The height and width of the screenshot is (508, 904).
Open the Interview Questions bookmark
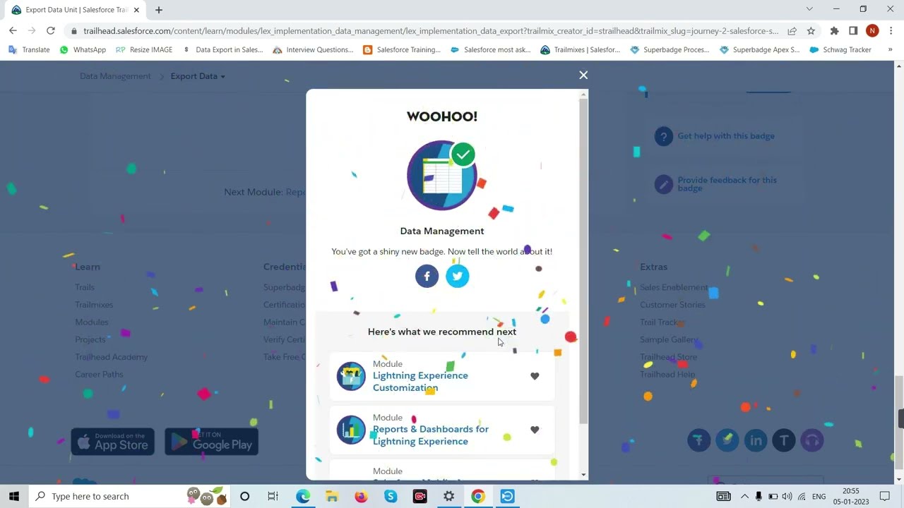click(313, 50)
